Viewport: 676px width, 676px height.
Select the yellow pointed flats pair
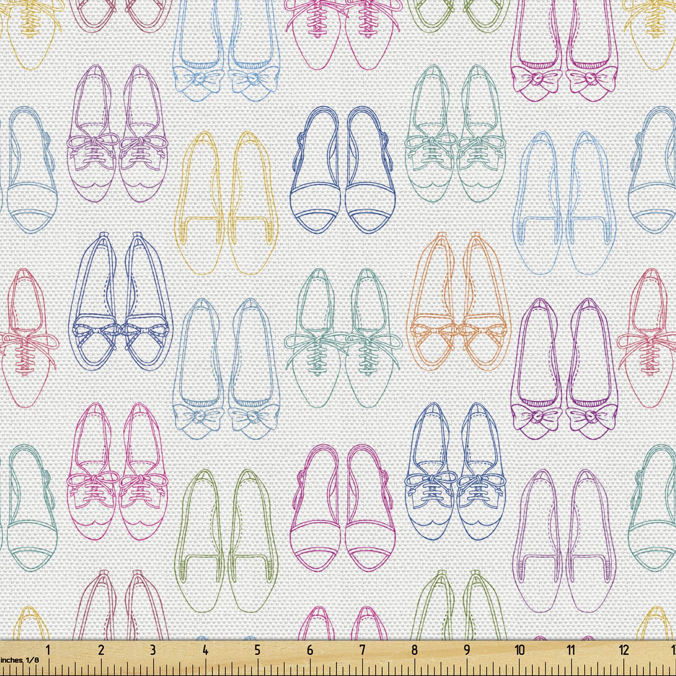(x=226, y=203)
